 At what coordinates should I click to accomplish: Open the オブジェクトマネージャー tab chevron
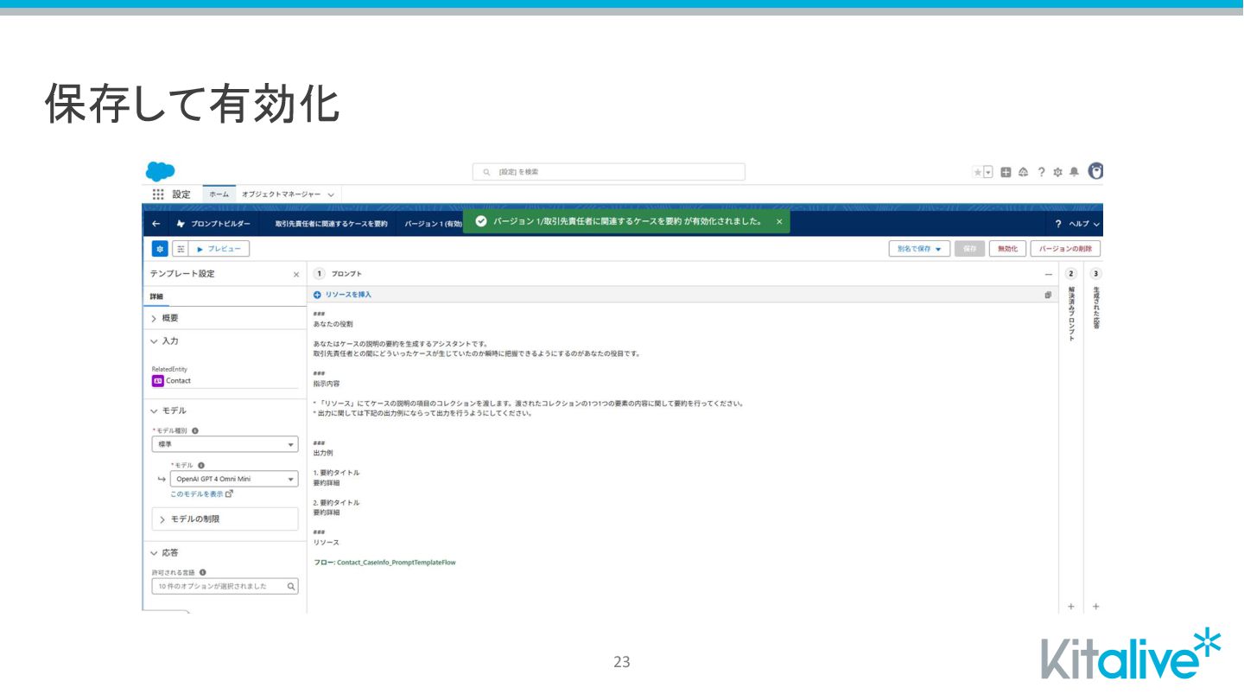[331, 194]
